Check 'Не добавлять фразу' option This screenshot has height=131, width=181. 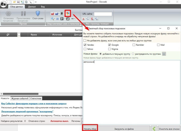(85, 41)
